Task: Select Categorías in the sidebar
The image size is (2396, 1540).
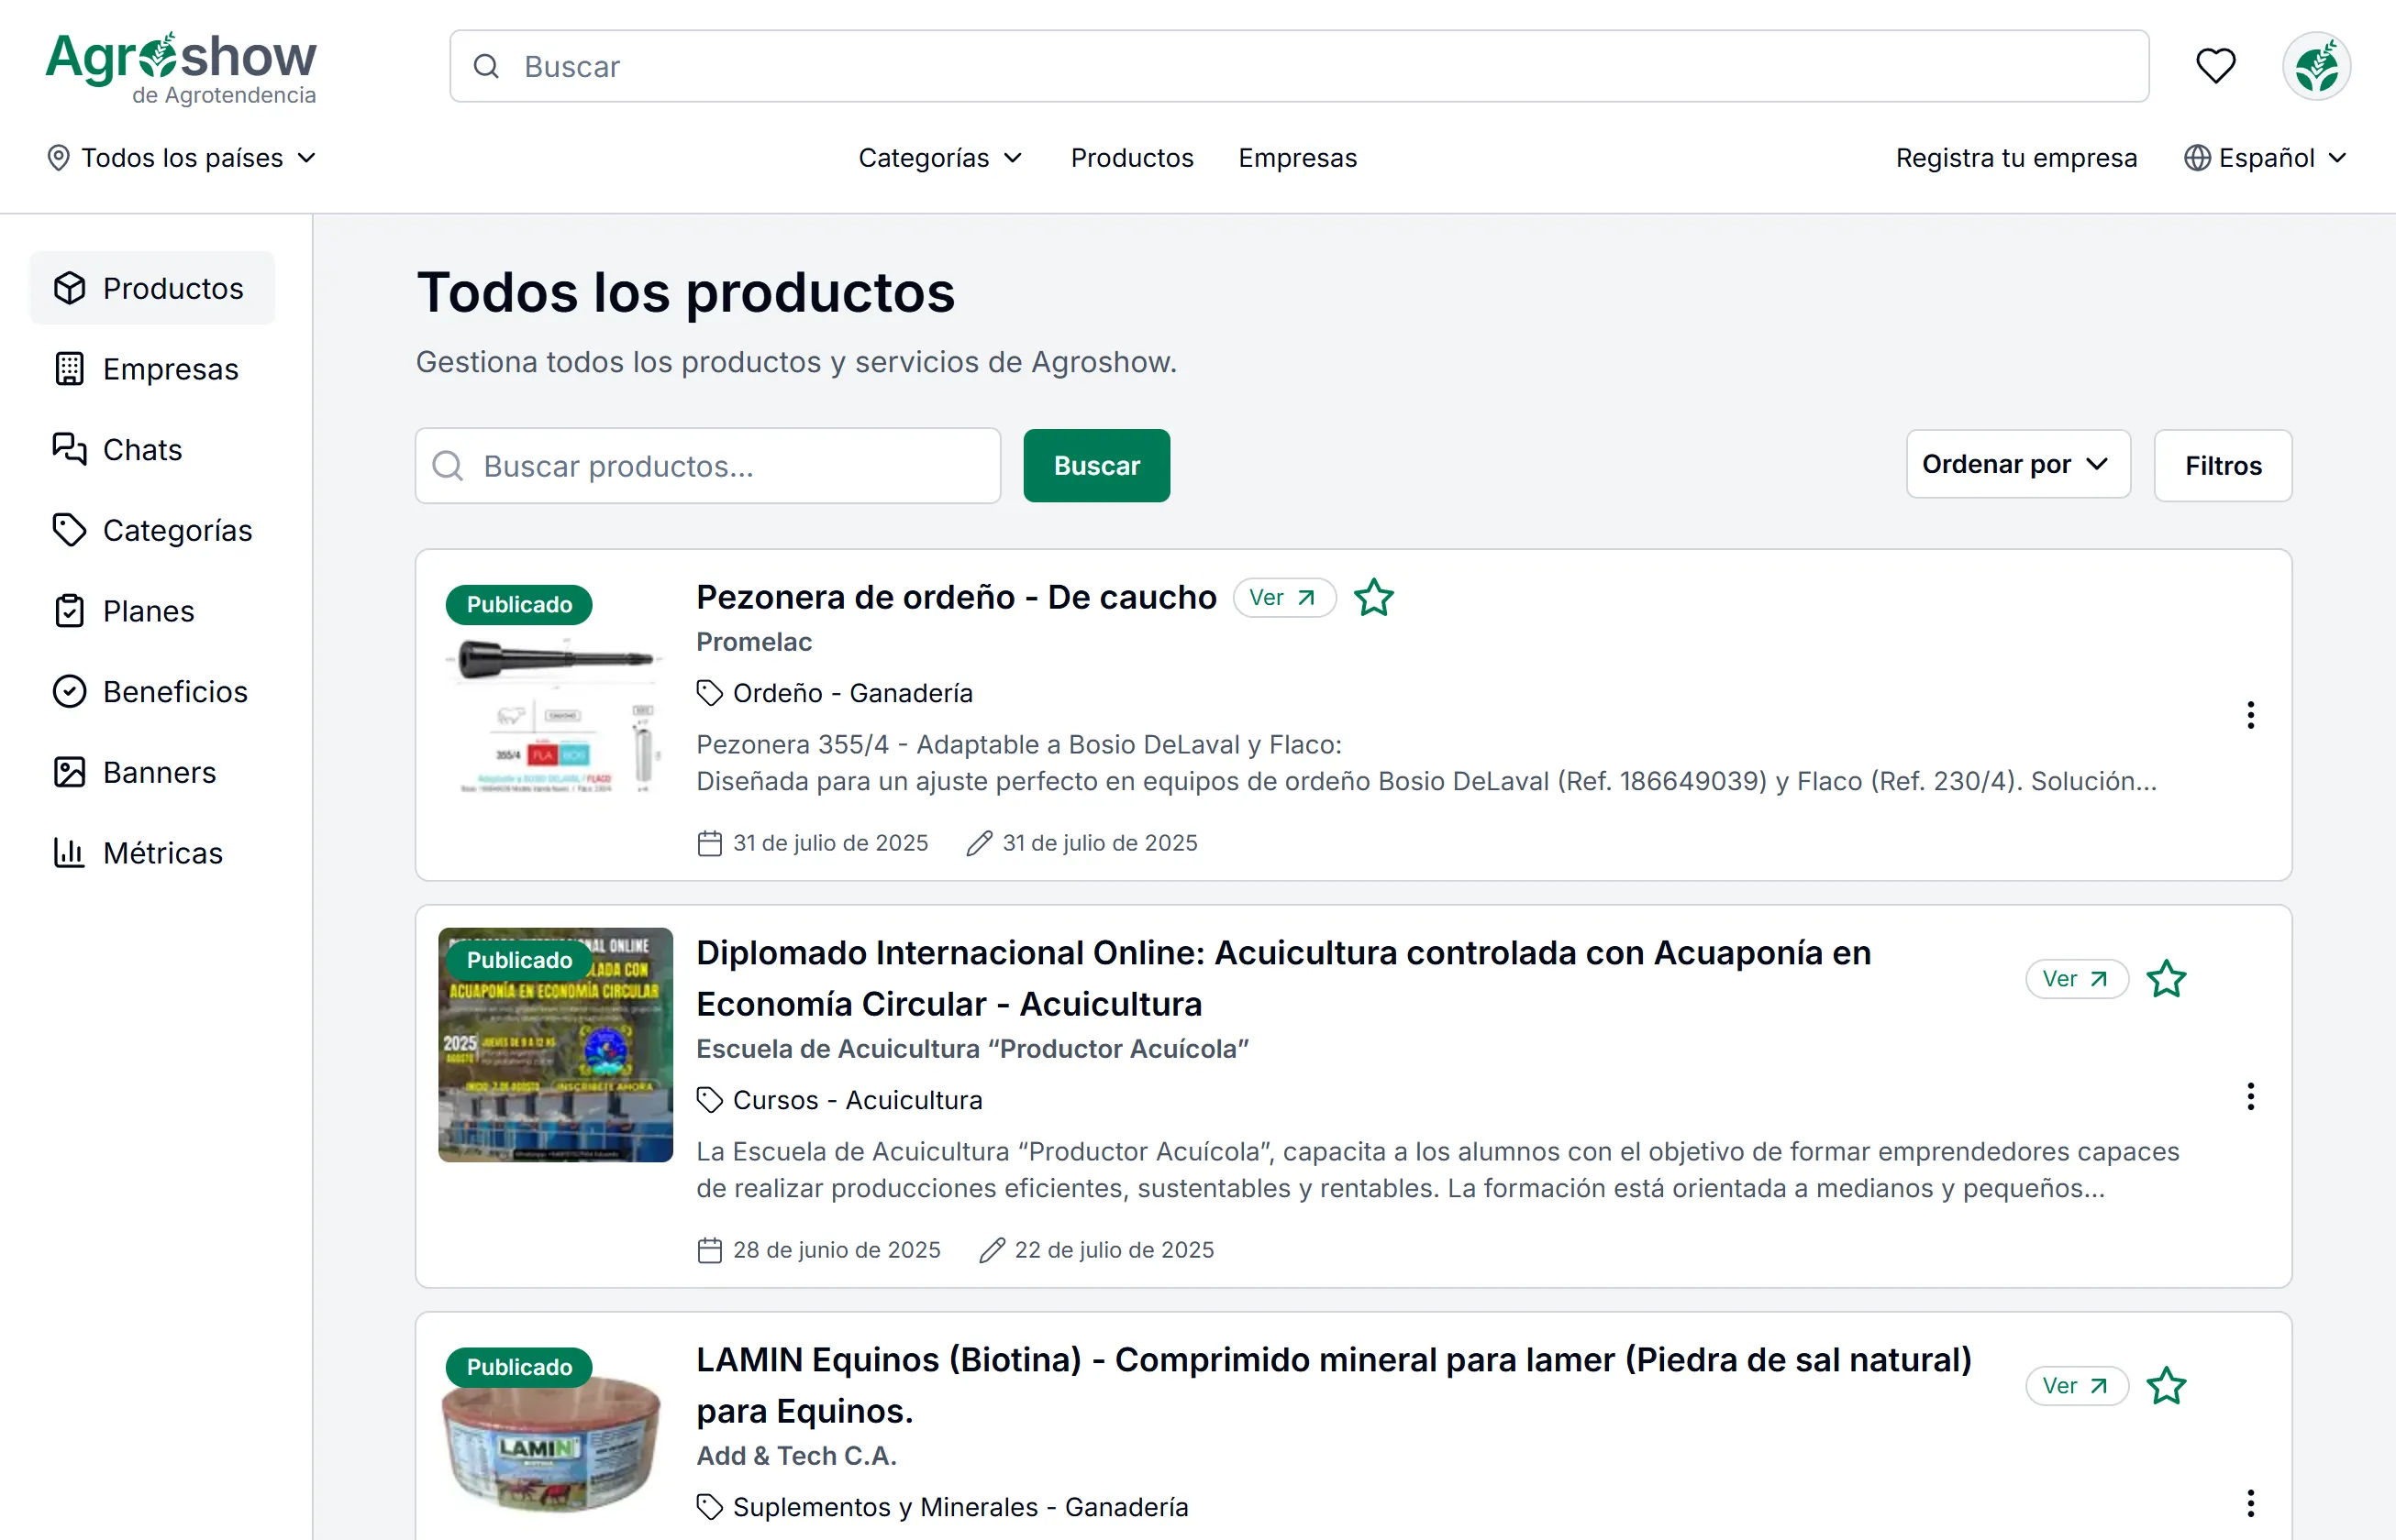Action: [x=177, y=530]
